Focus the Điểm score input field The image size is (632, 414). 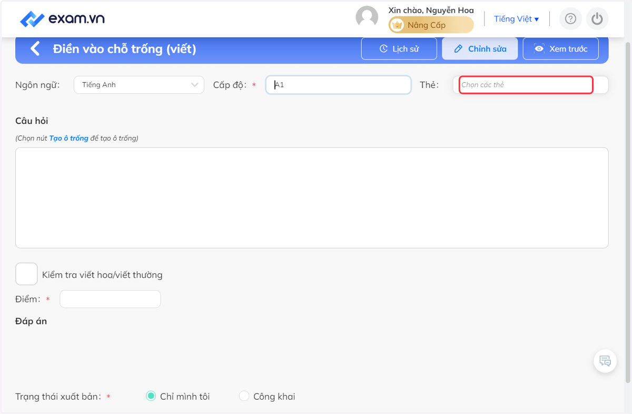pyautogui.click(x=110, y=299)
